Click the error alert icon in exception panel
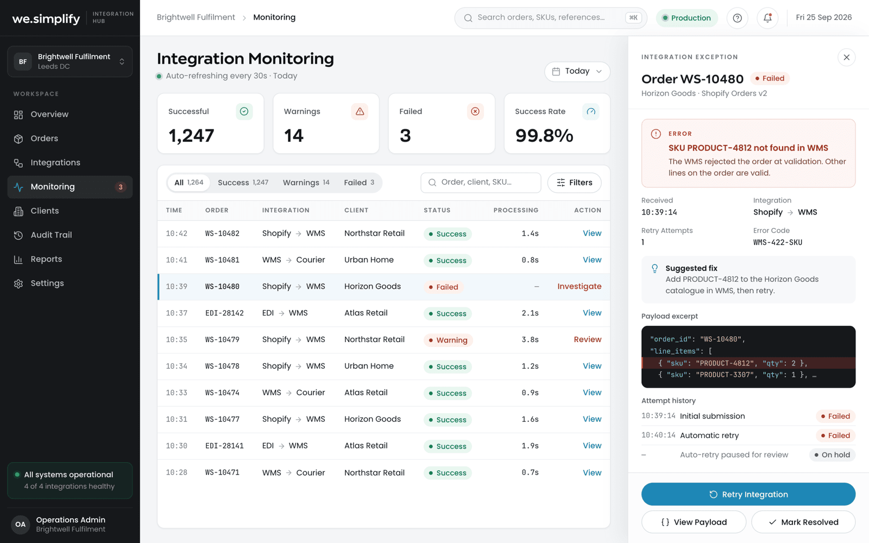 [x=656, y=134]
